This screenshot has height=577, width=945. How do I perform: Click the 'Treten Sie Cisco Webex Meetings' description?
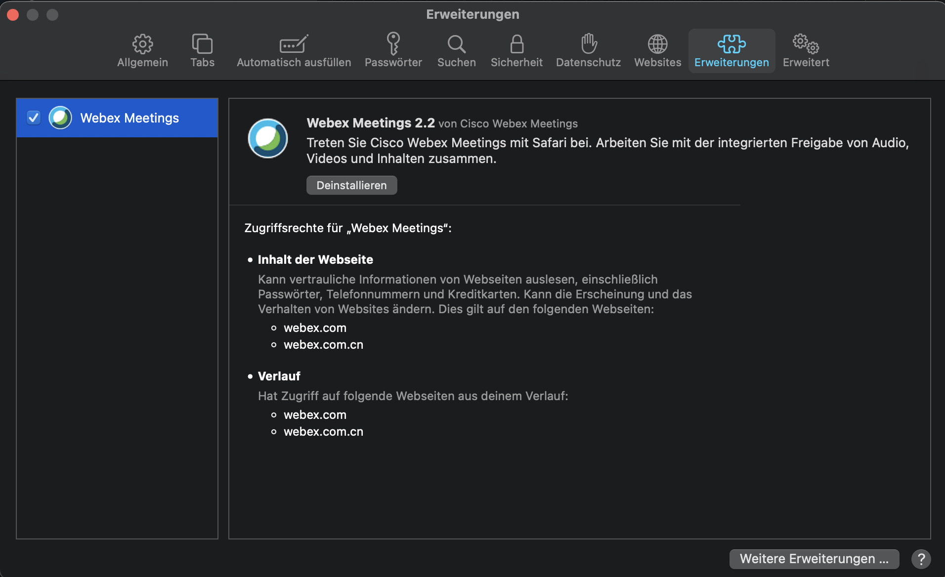pos(607,151)
